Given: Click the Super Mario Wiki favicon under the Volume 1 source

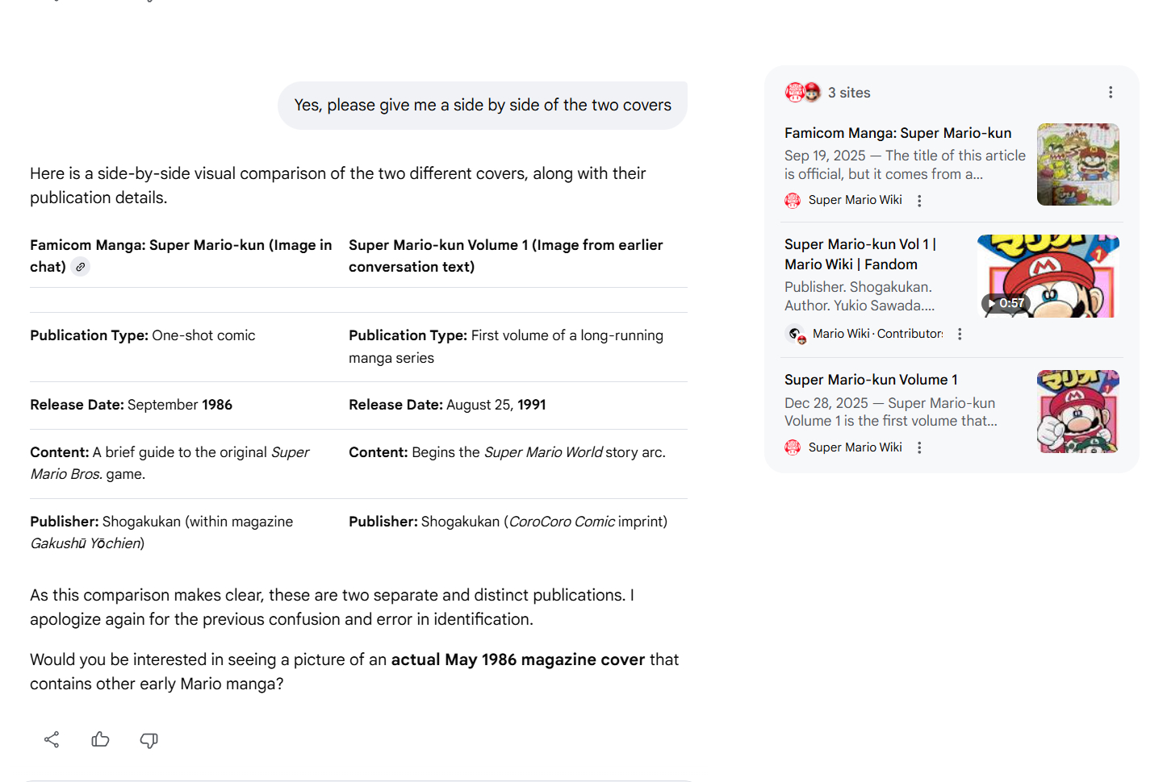Looking at the screenshot, I should [793, 447].
